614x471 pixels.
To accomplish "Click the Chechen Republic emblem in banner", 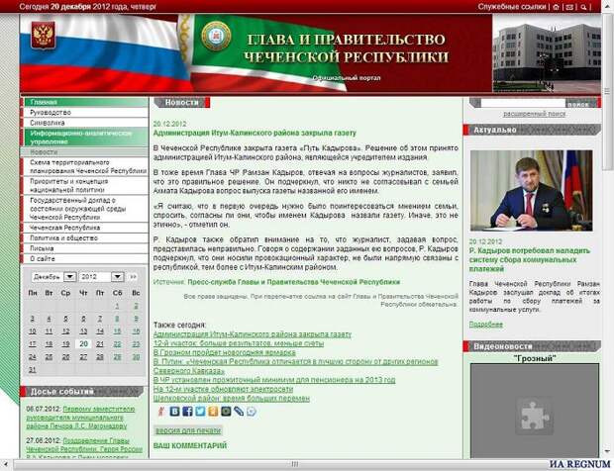I will [215, 36].
